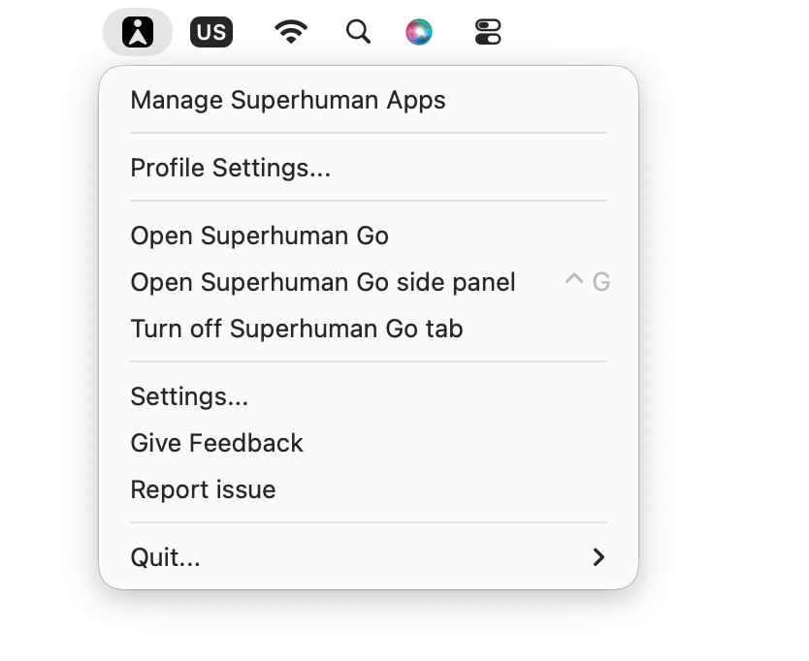Turn off Superhuman Go tab
This screenshot has width=809, height=661.
click(x=369, y=329)
